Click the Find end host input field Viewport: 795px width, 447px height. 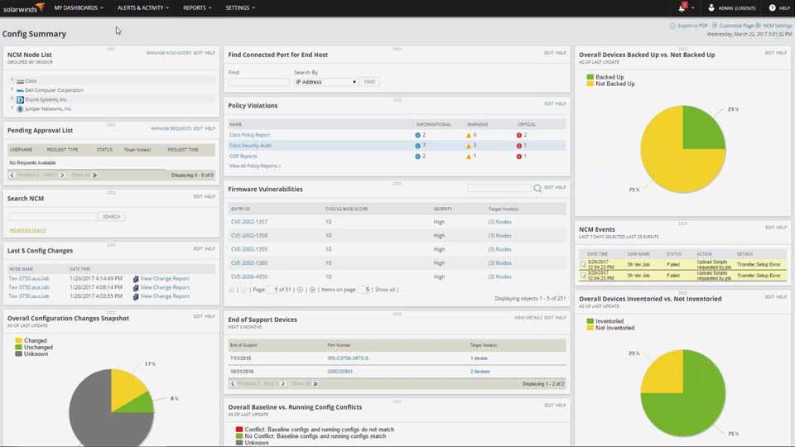point(258,82)
